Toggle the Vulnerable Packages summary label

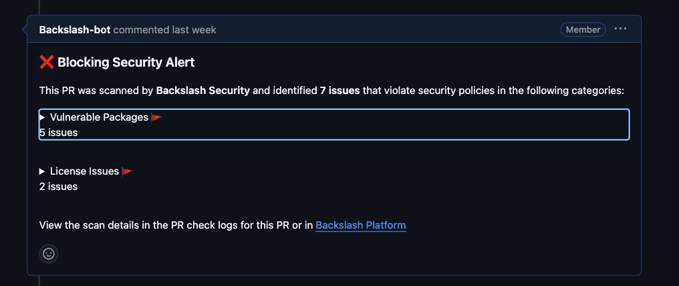coord(99,117)
